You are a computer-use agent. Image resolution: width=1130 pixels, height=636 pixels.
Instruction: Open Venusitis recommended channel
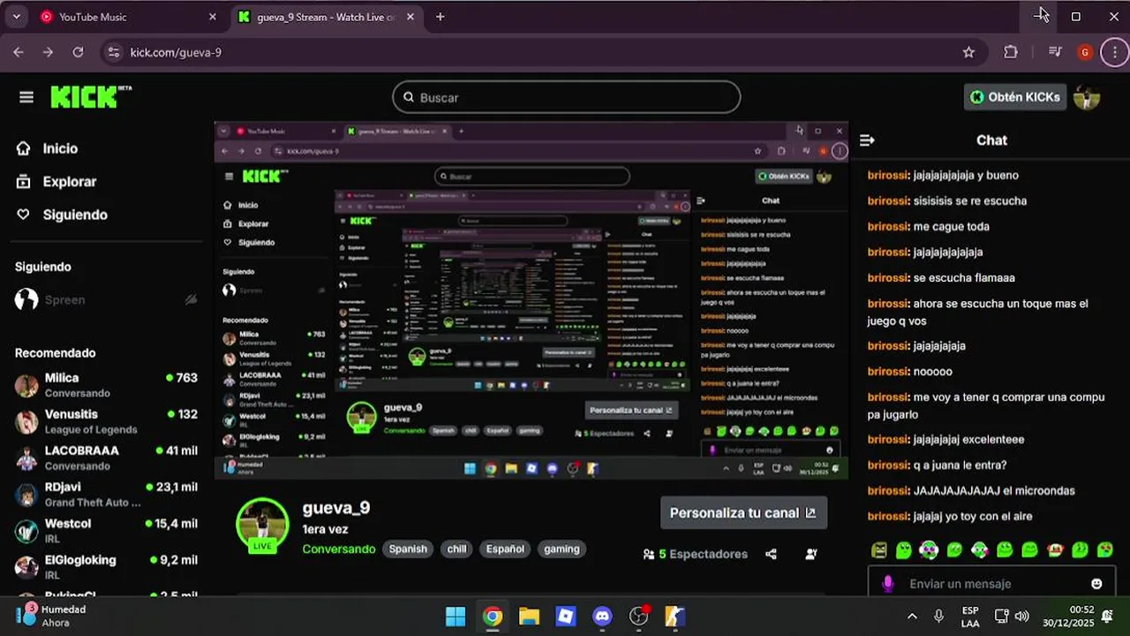click(x=106, y=421)
